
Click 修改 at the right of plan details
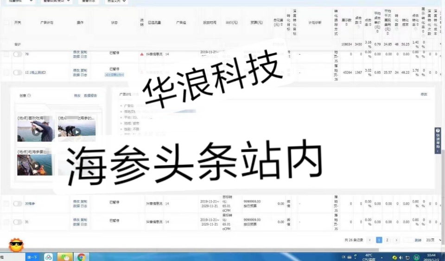[x=424, y=94]
